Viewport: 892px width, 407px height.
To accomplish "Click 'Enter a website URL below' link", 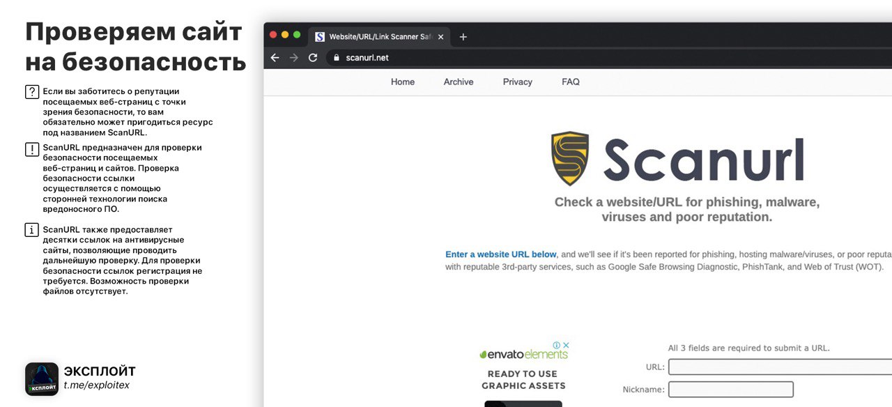I will [x=501, y=254].
